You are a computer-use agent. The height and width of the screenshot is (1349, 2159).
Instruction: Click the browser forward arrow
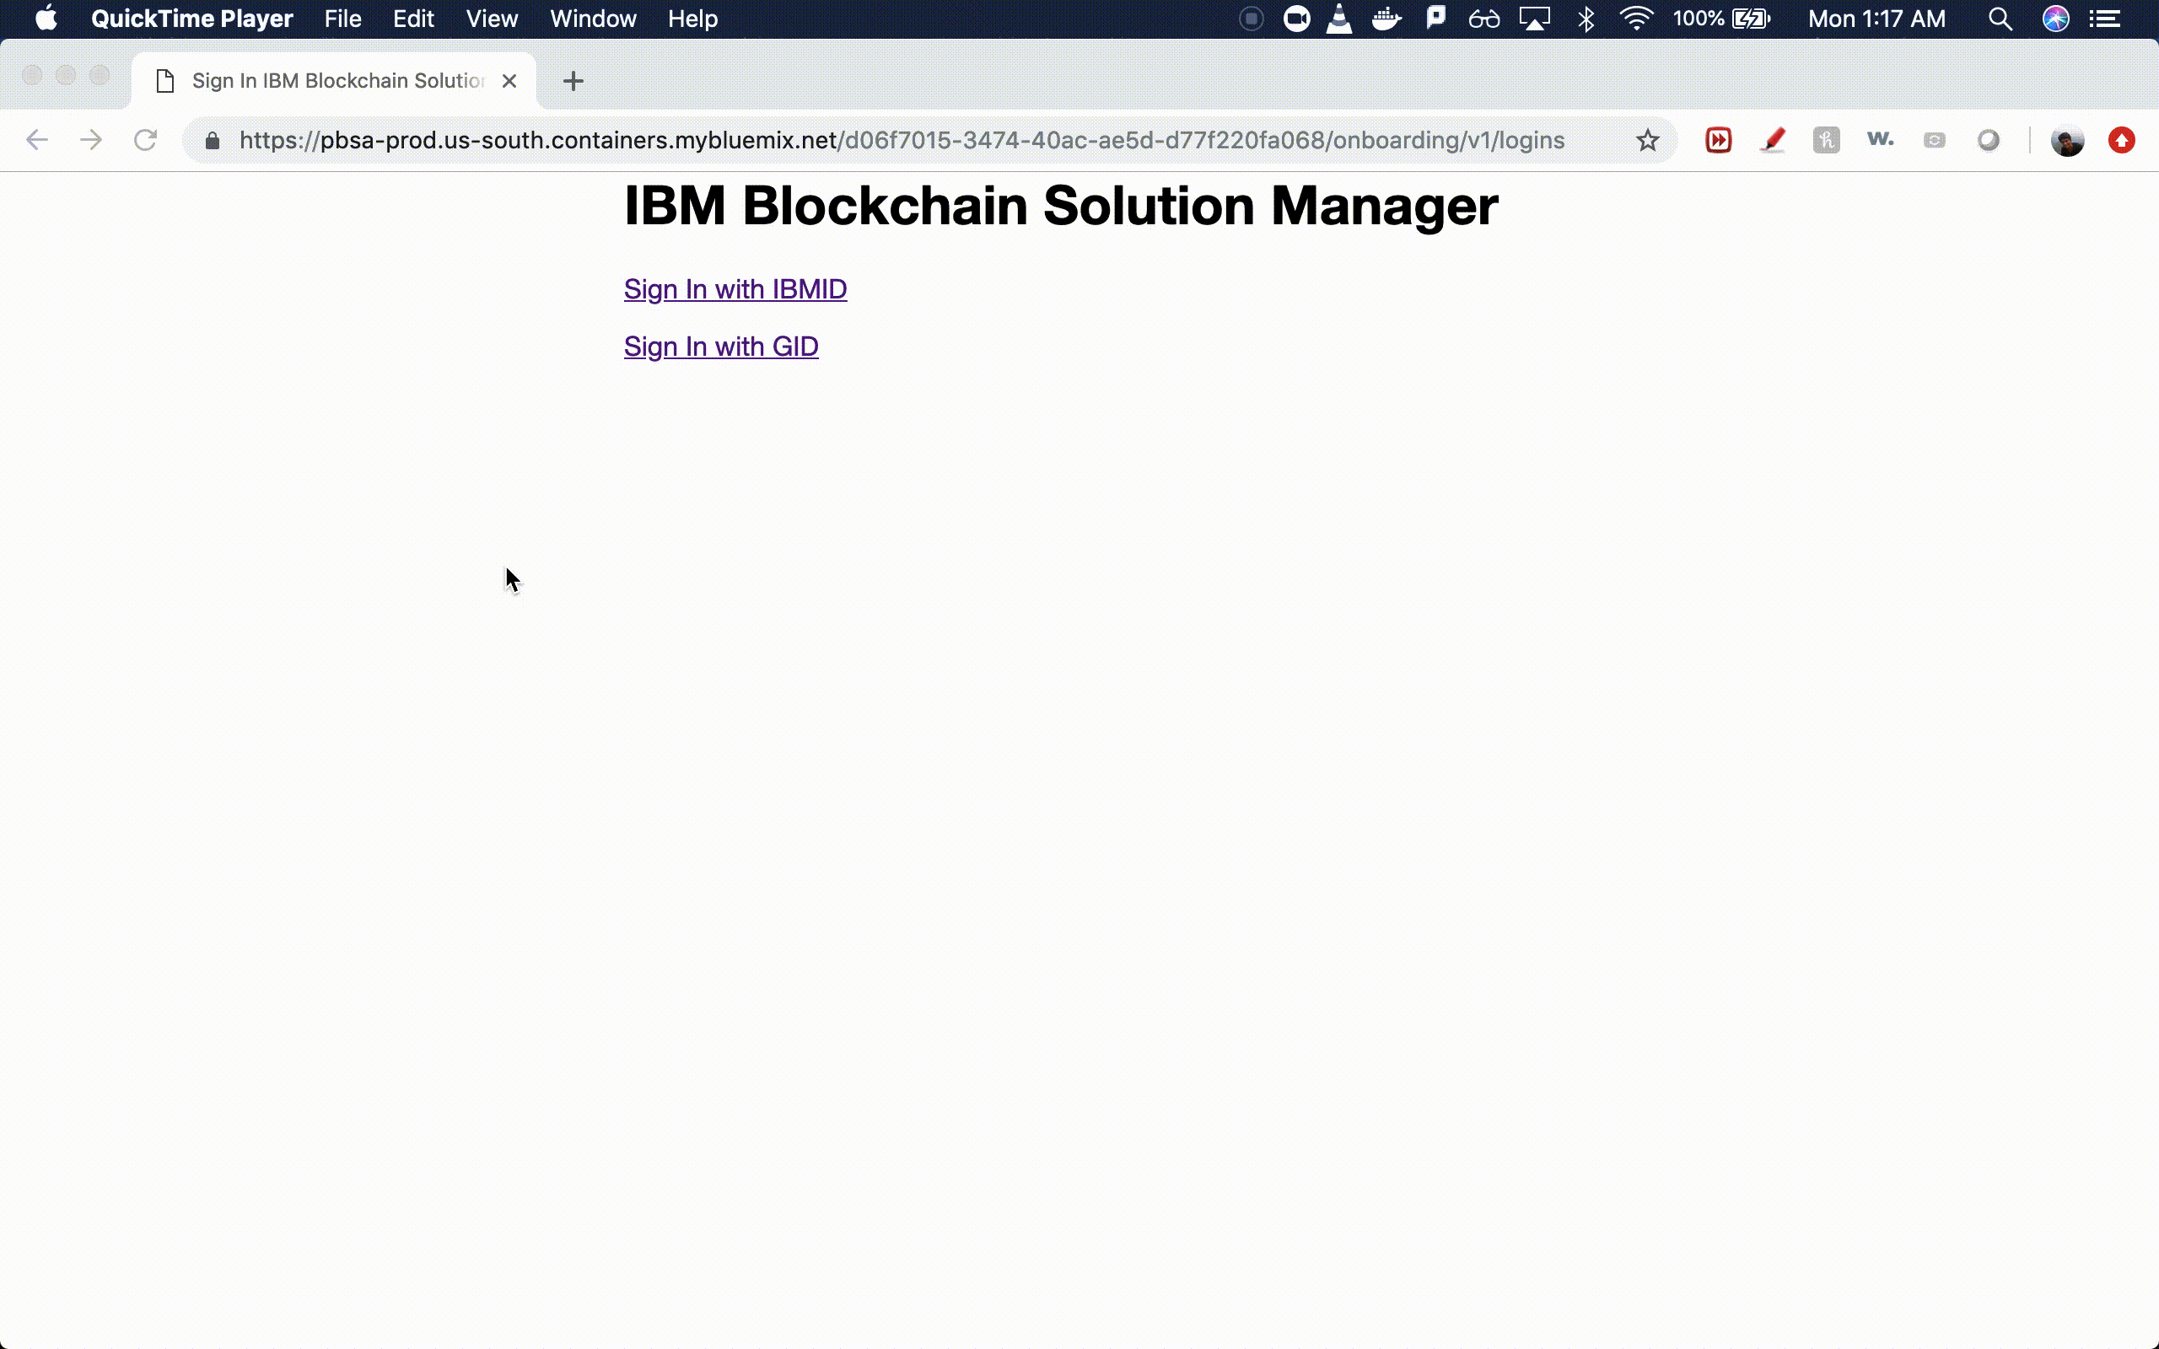point(91,140)
